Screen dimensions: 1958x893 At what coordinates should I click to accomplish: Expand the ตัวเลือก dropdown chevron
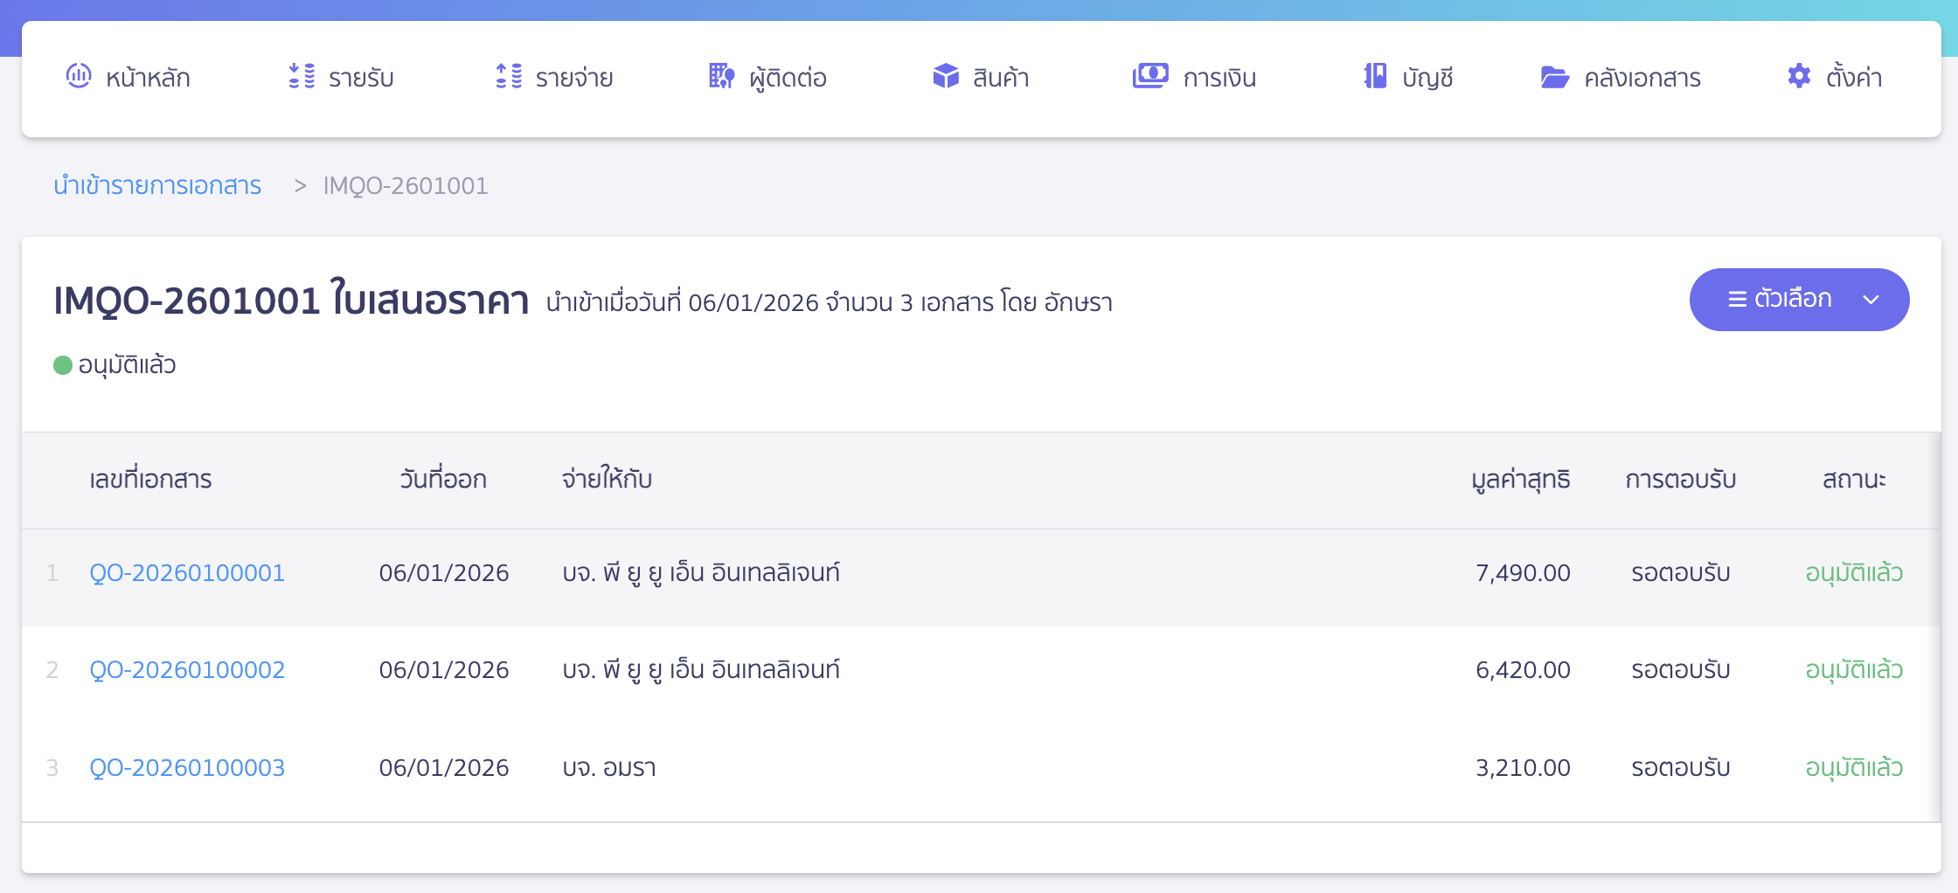pyautogui.click(x=1871, y=299)
